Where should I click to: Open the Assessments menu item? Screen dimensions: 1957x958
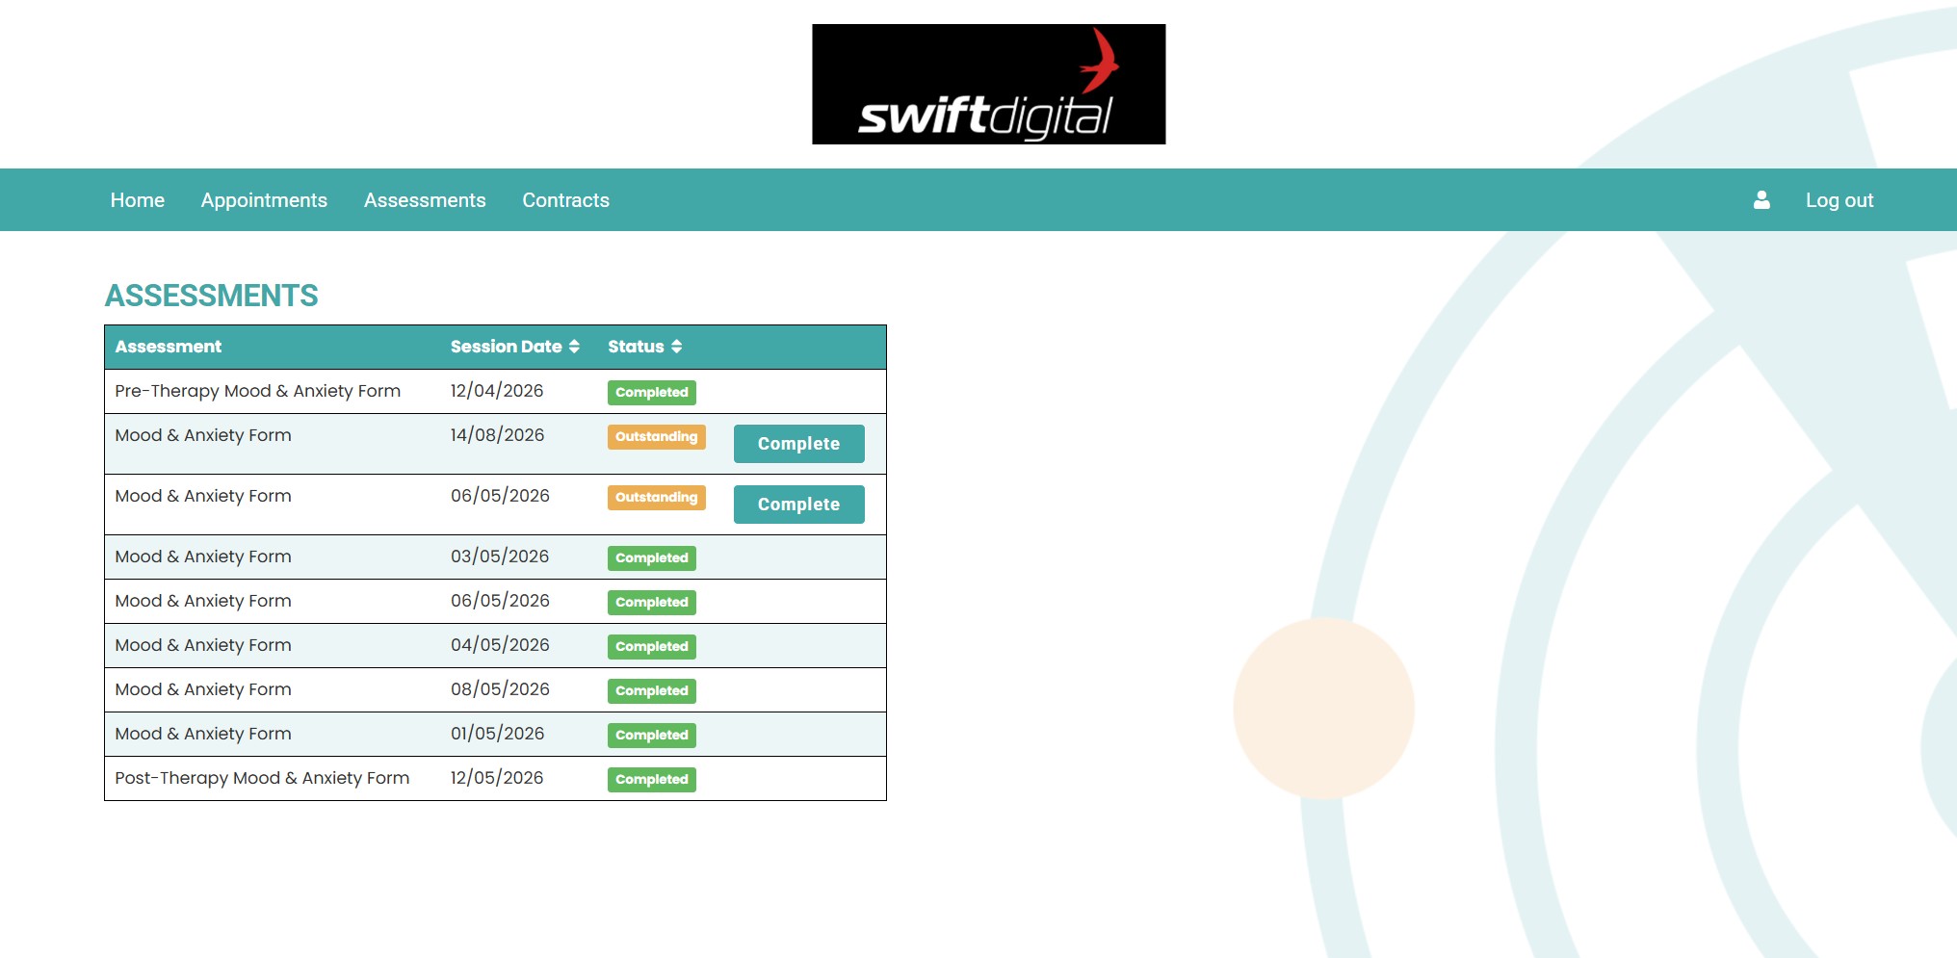[425, 200]
